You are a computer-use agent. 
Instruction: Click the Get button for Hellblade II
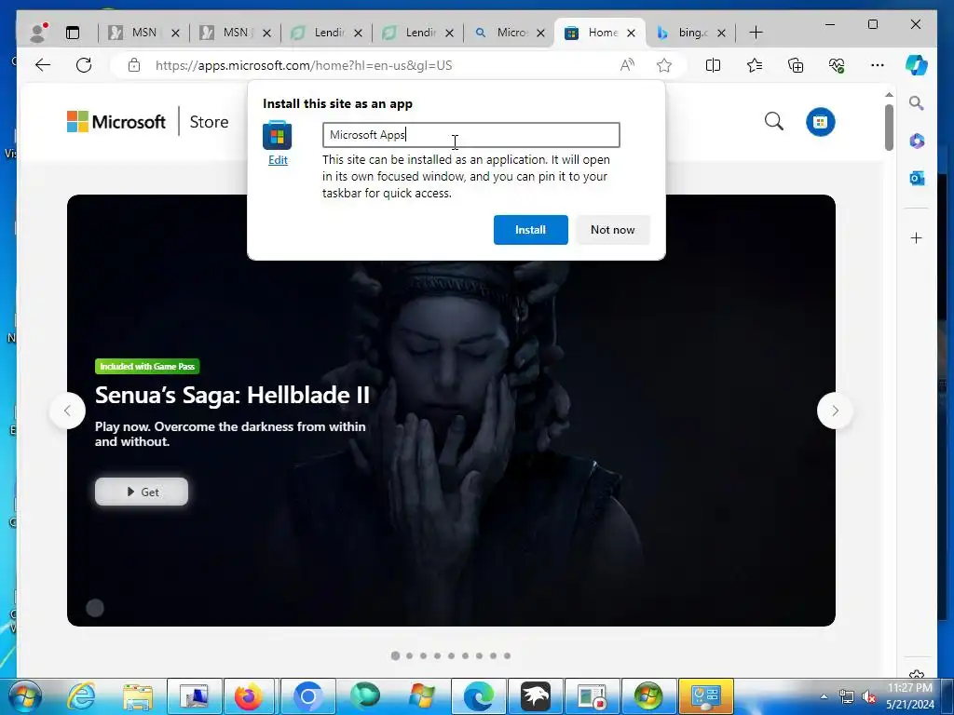pyautogui.click(x=142, y=492)
